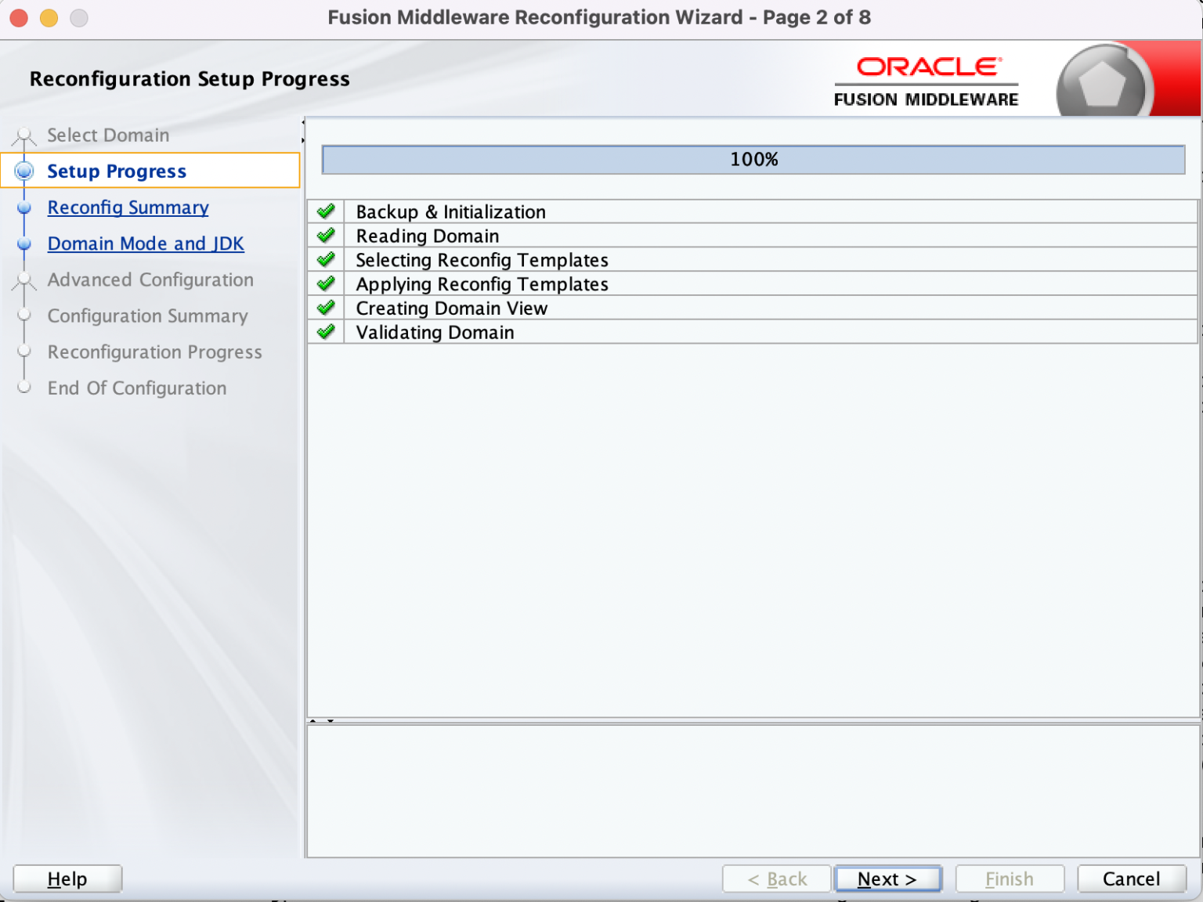The image size is (1203, 902).
Task: Select the End Of Configuration step
Action: [x=136, y=388]
